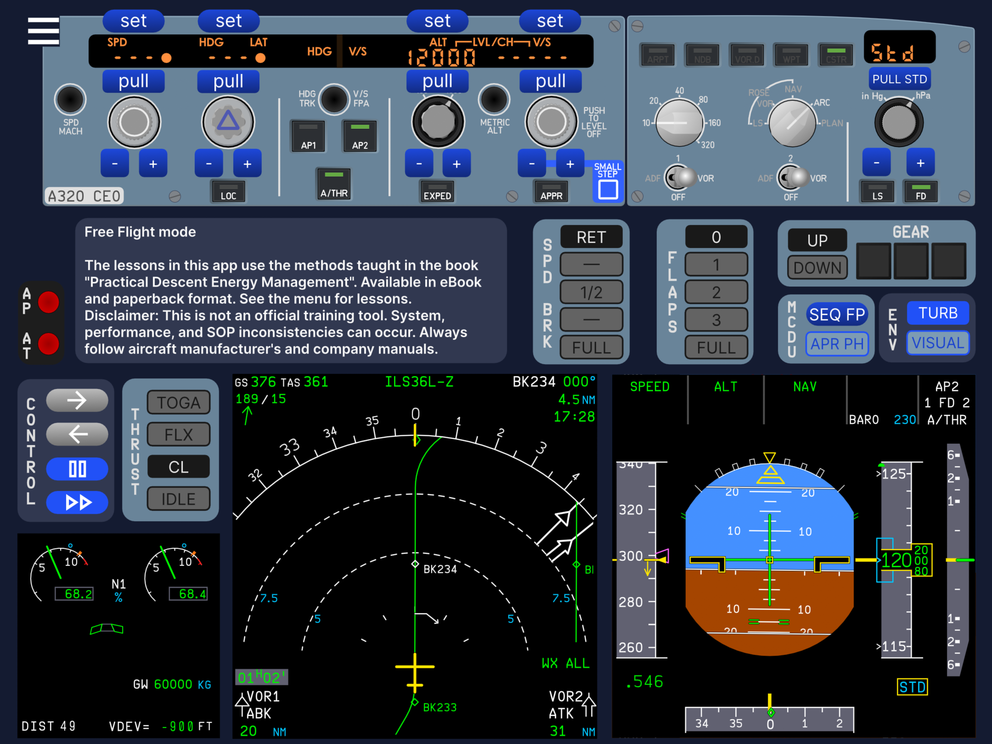Click the MCDU APR PH button

[x=837, y=344]
